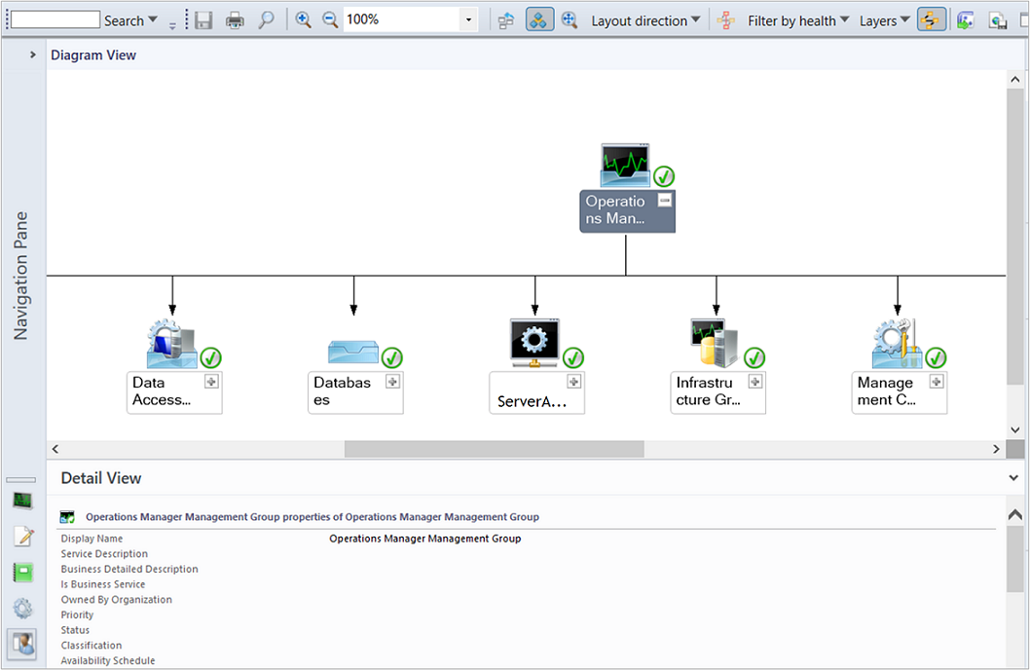Screen dimensions: 1030x670
Task: Click the Detail View scroll up arrow
Action: (x=1014, y=514)
